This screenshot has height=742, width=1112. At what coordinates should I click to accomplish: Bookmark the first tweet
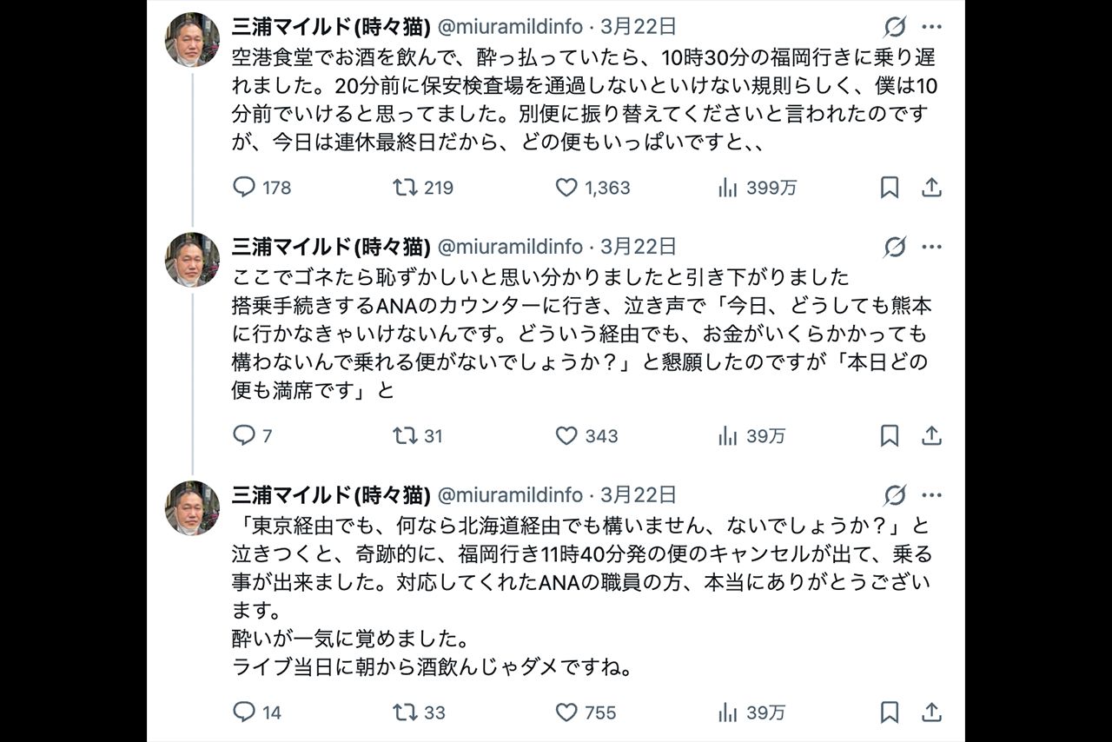[x=888, y=186]
